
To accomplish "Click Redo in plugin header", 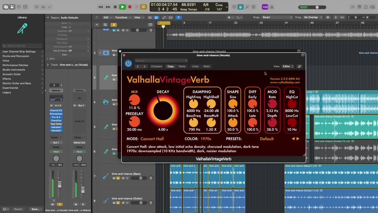I will click(206, 67).
